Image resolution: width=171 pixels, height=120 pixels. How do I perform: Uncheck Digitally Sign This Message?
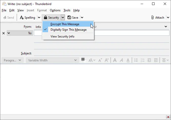tap(68, 30)
